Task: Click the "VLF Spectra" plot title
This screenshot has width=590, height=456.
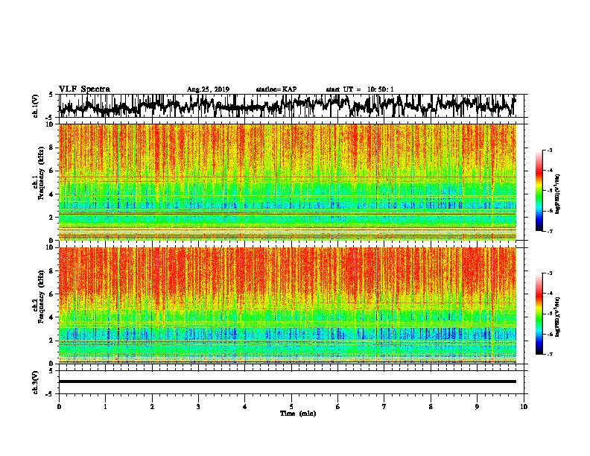Action: pos(84,89)
